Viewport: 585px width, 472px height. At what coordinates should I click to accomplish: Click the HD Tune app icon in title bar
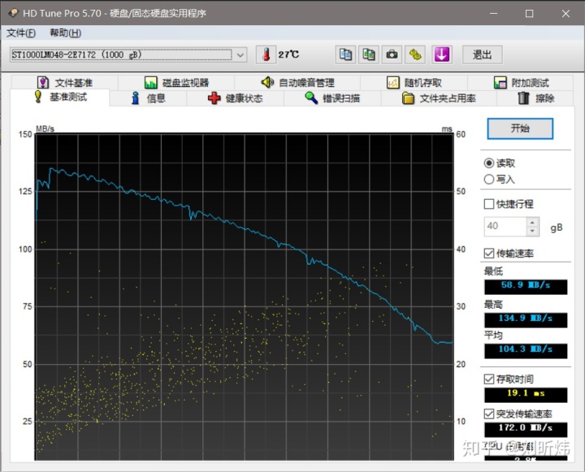(x=14, y=13)
